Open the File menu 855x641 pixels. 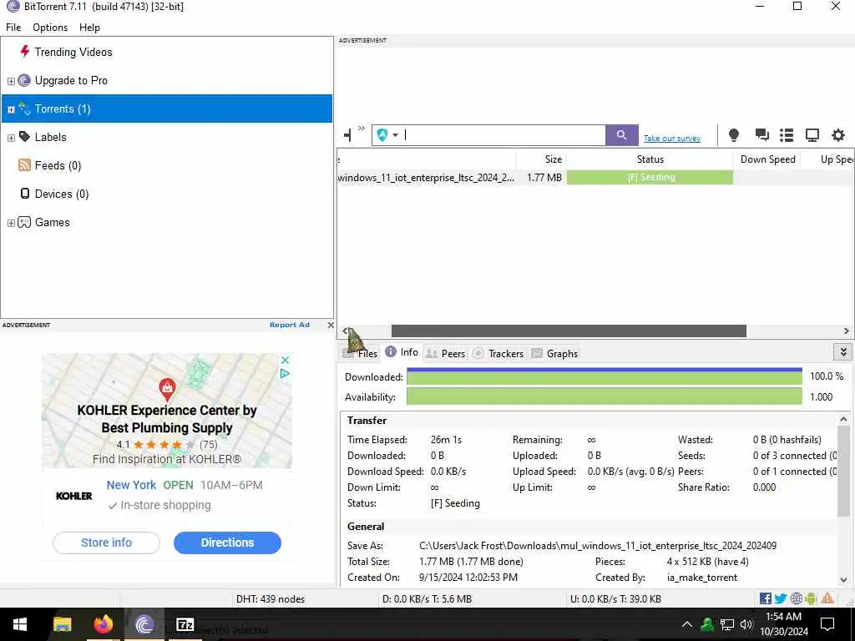pos(13,28)
